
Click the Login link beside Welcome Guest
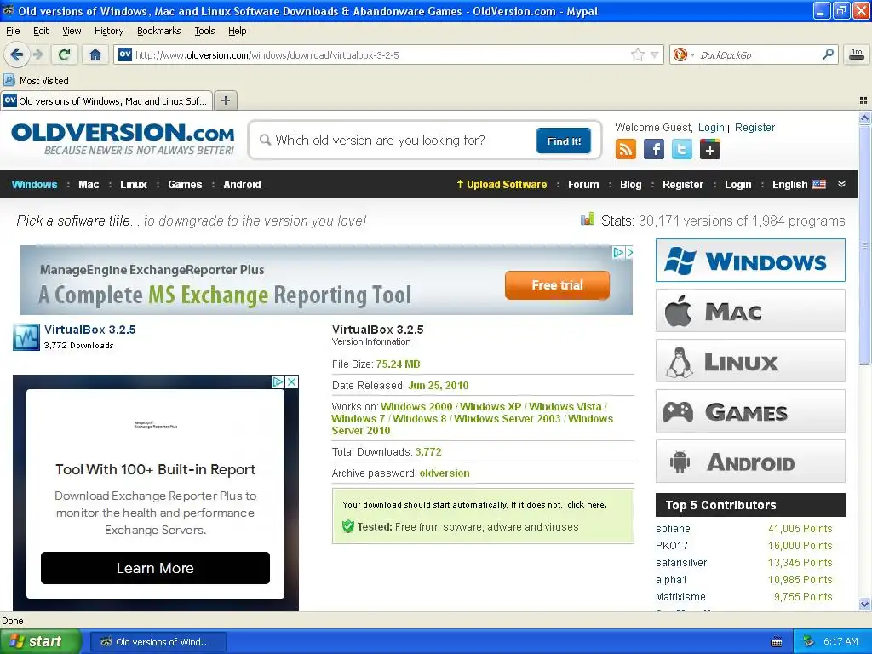click(711, 128)
